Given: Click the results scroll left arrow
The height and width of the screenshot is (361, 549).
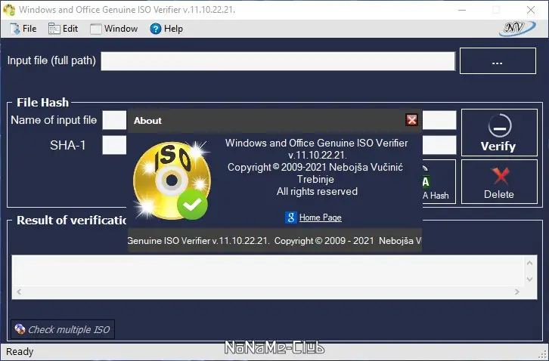Looking at the screenshot, I should (19, 292).
